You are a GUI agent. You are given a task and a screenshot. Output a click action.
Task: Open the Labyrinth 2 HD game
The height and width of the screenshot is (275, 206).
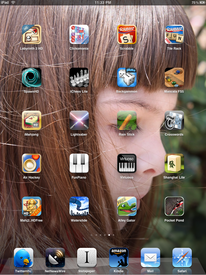click(31, 34)
